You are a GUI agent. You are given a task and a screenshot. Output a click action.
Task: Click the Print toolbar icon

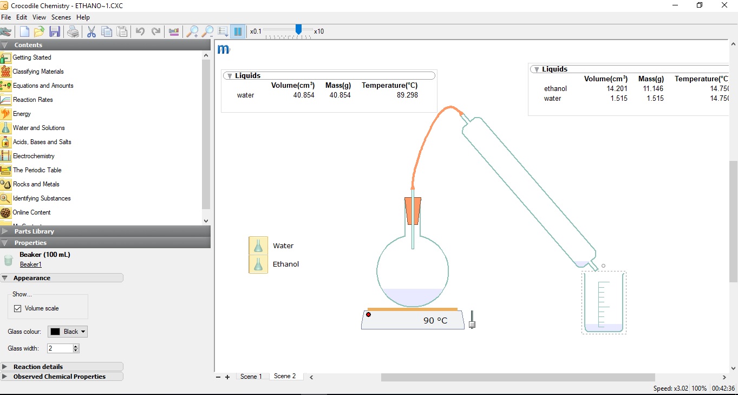[x=73, y=31]
